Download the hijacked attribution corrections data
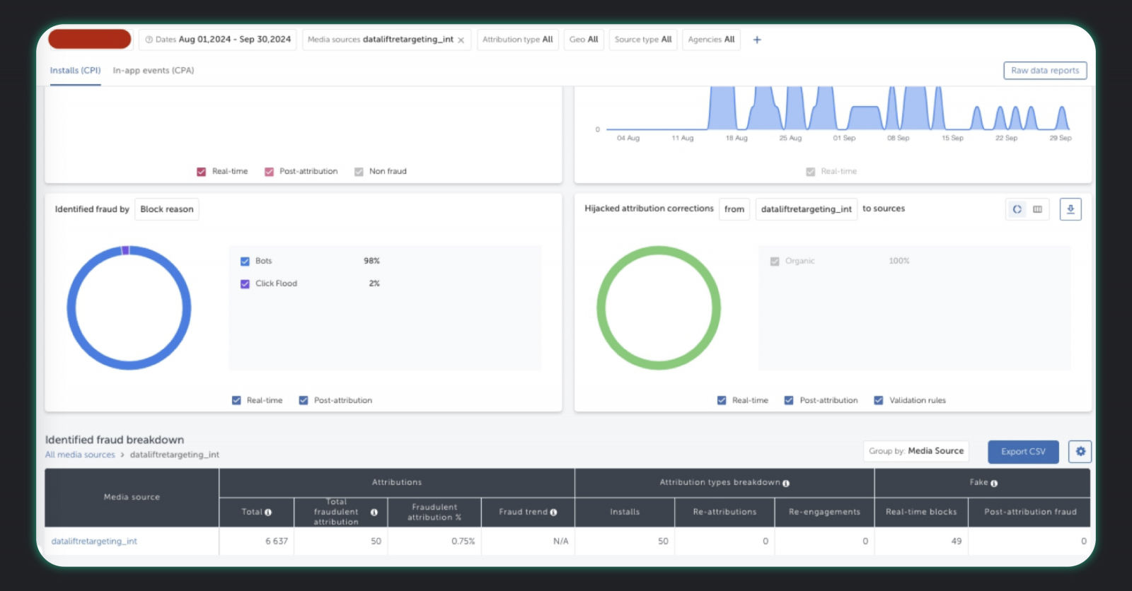1132x591 pixels. coord(1070,209)
